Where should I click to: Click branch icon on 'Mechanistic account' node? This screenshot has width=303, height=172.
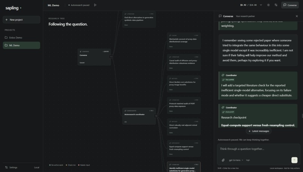point(170,36)
